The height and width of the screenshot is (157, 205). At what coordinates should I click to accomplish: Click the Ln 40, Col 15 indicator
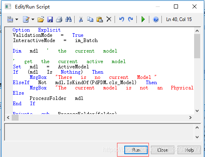(x=179, y=19)
